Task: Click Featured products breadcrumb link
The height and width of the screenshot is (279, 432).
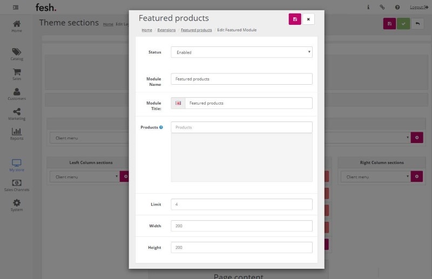Action: [x=196, y=30]
